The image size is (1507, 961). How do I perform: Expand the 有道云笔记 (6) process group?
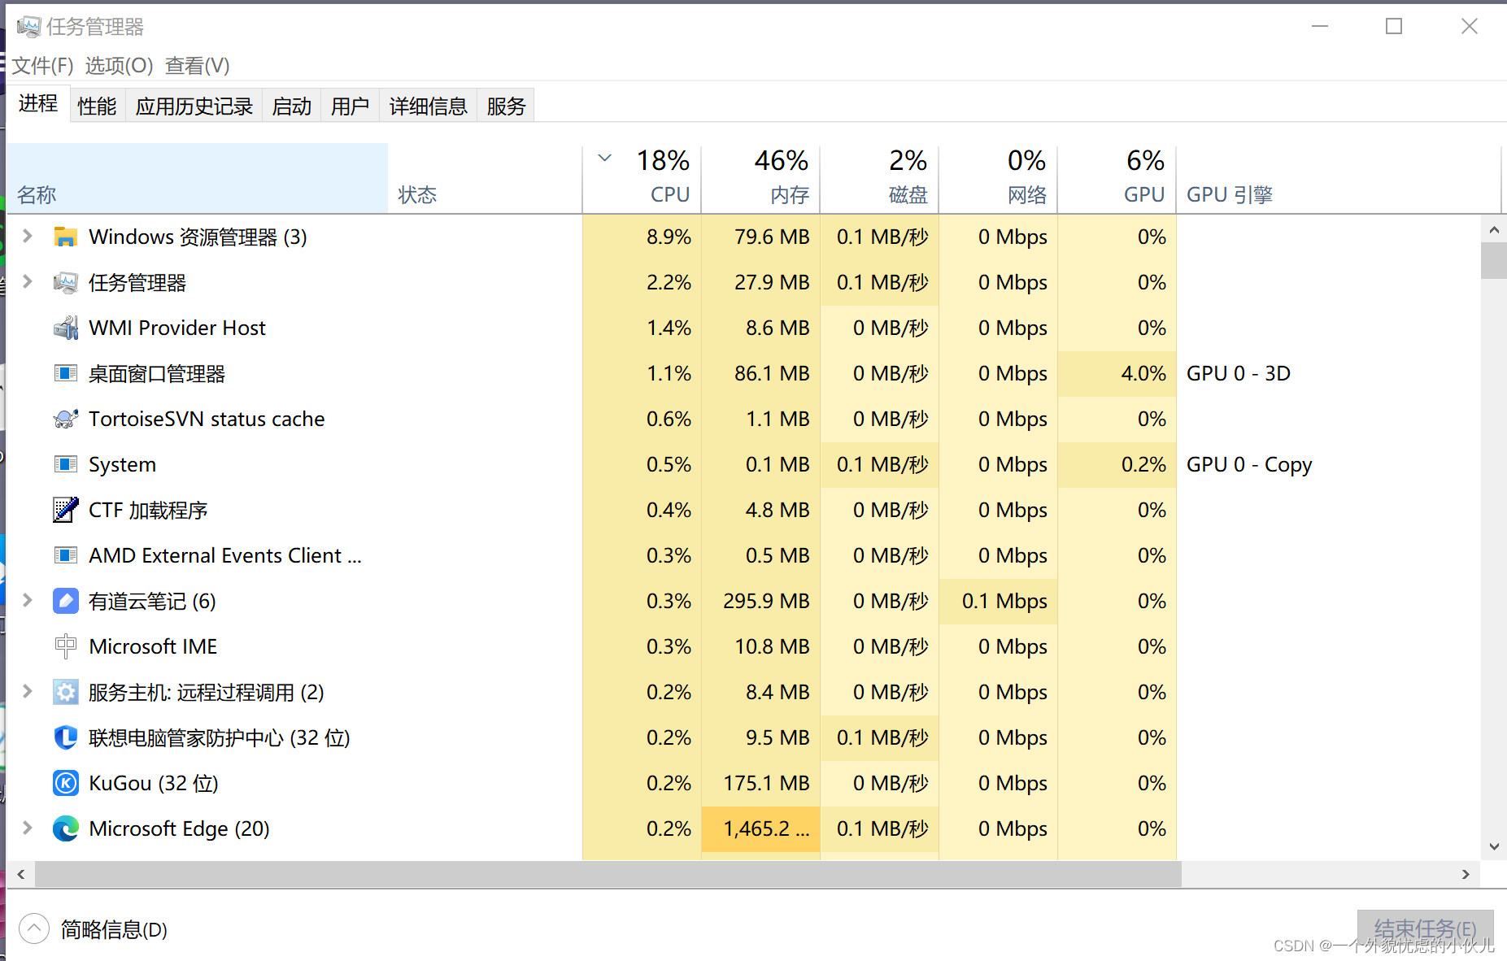[27, 600]
